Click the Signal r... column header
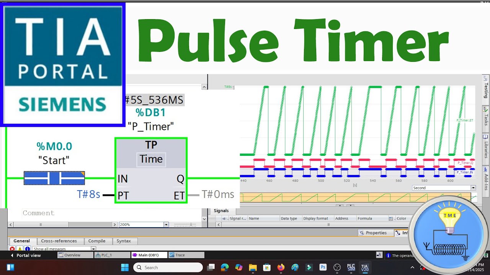The height and width of the screenshot is (275, 490). point(237,218)
